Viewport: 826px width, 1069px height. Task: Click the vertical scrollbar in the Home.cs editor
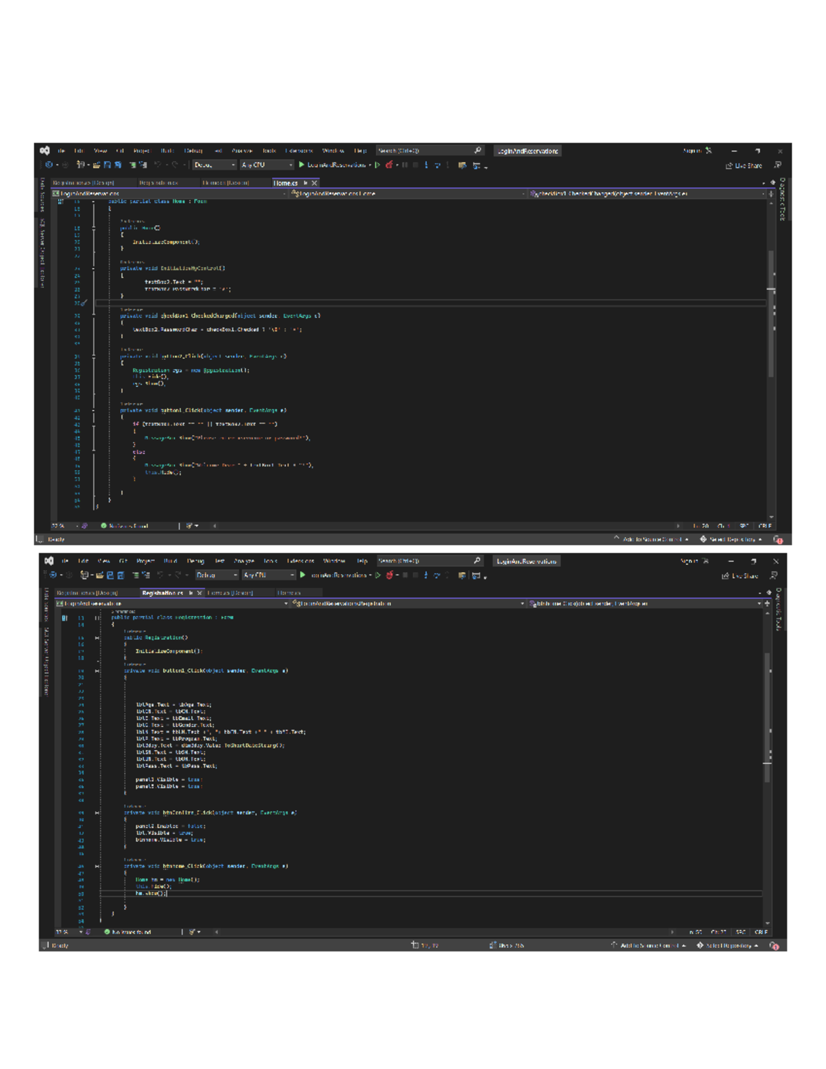(771, 313)
